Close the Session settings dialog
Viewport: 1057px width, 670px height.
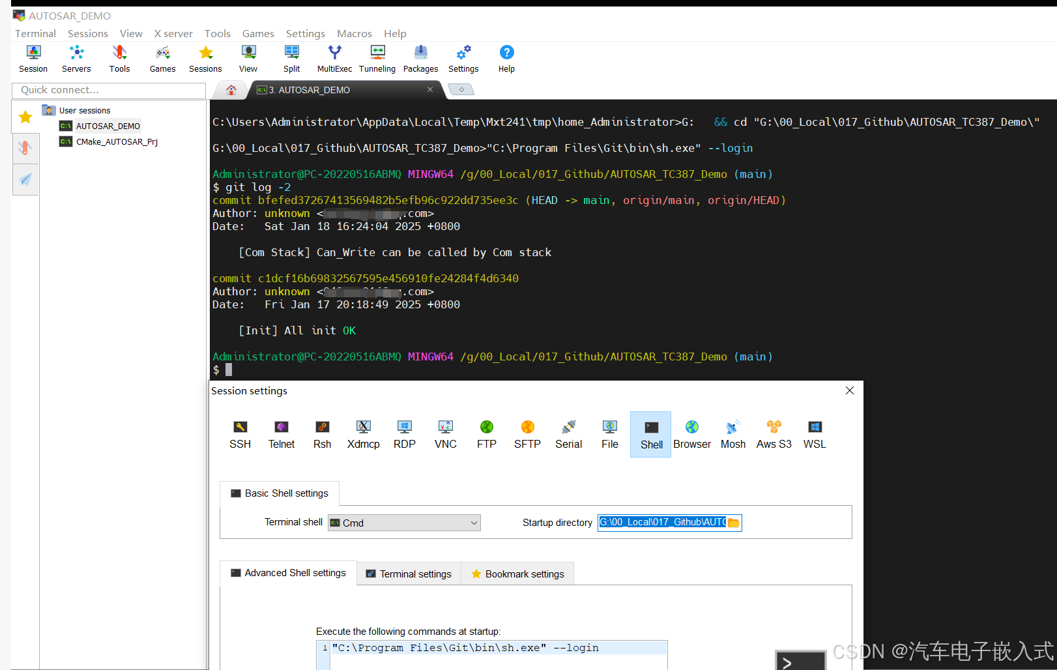[x=850, y=390]
